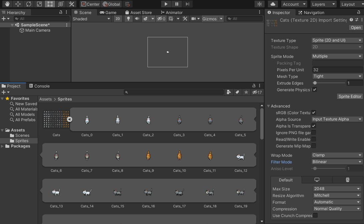Collapse the Advanced section
The width and height of the screenshot is (364, 224).
[x=269, y=106]
